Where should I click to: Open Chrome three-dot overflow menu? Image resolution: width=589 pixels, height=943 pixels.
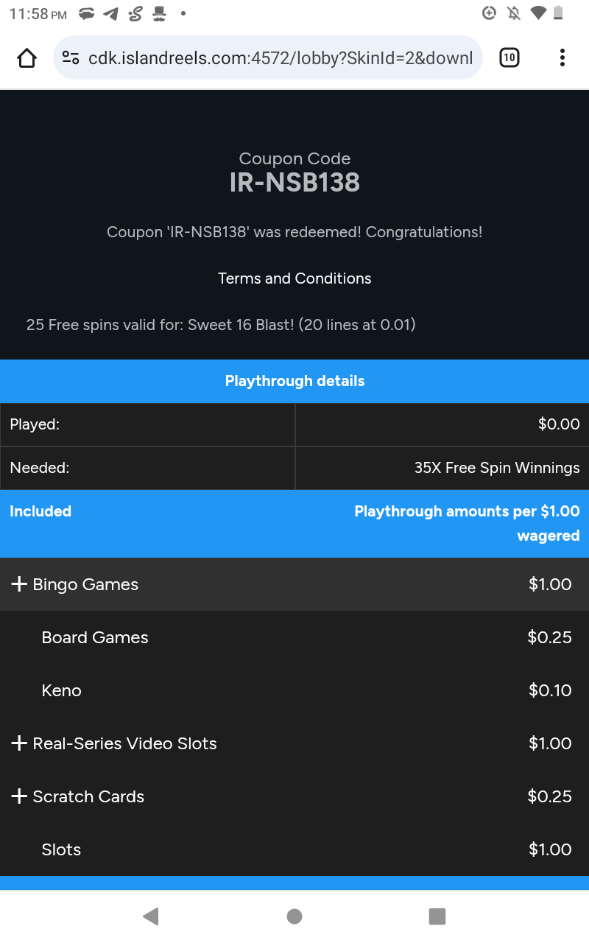coord(562,57)
